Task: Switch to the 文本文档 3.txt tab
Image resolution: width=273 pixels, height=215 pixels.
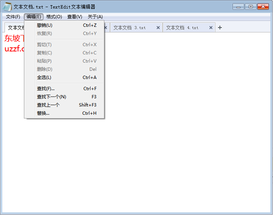Action: [130, 28]
